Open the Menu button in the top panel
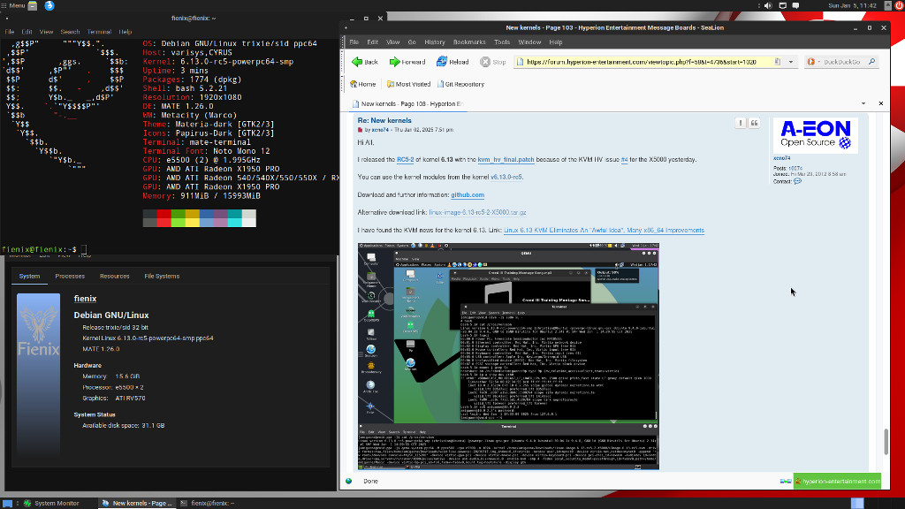 [x=13, y=6]
